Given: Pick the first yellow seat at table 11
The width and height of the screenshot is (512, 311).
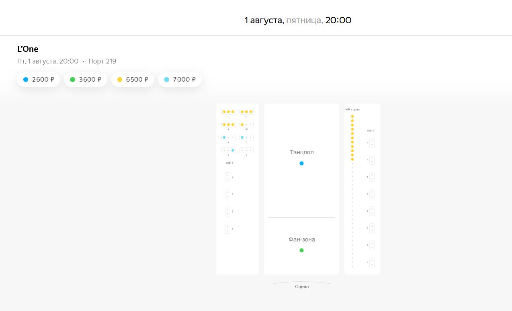Looking at the screenshot, I should tap(224, 112).
